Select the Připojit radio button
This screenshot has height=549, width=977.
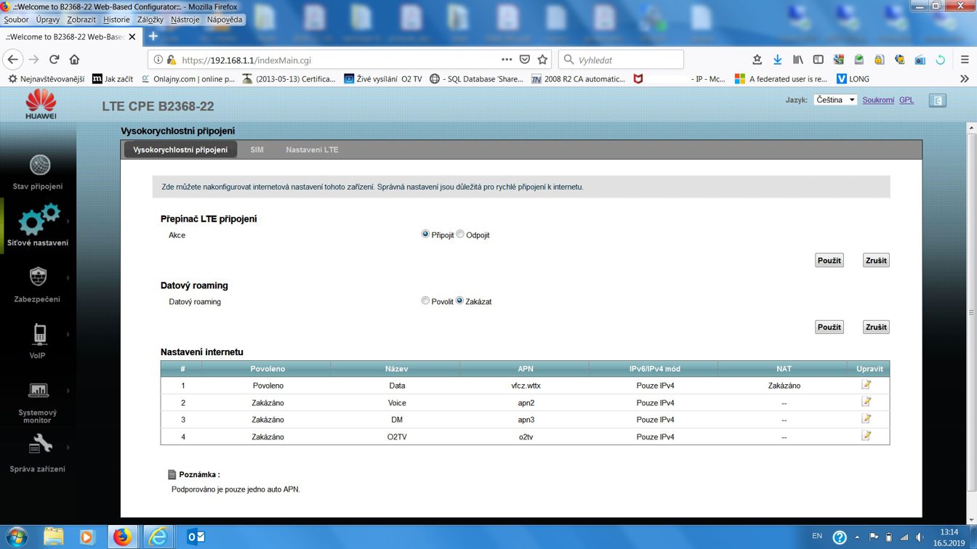(425, 234)
